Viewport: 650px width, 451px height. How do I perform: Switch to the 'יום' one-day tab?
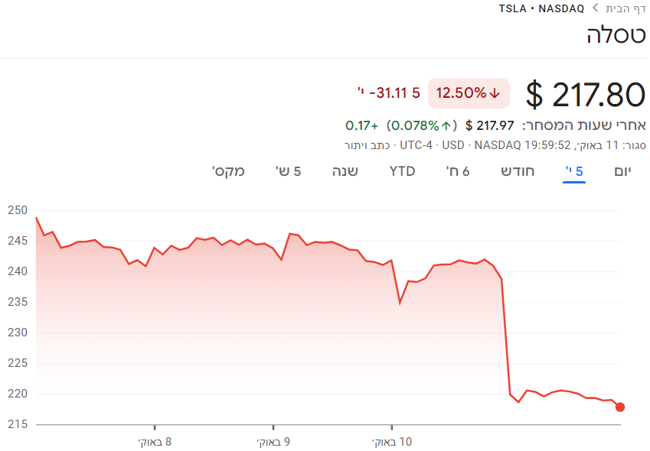(623, 170)
